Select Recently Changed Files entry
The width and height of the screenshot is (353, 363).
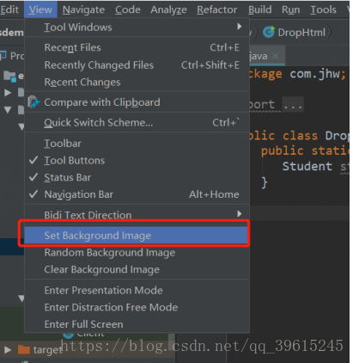(137, 65)
